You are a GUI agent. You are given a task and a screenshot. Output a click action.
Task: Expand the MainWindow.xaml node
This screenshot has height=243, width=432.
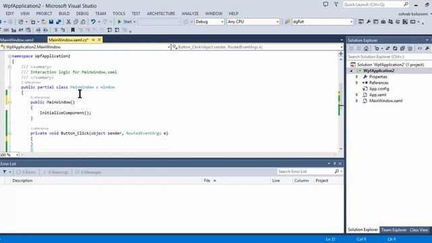click(x=357, y=101)
